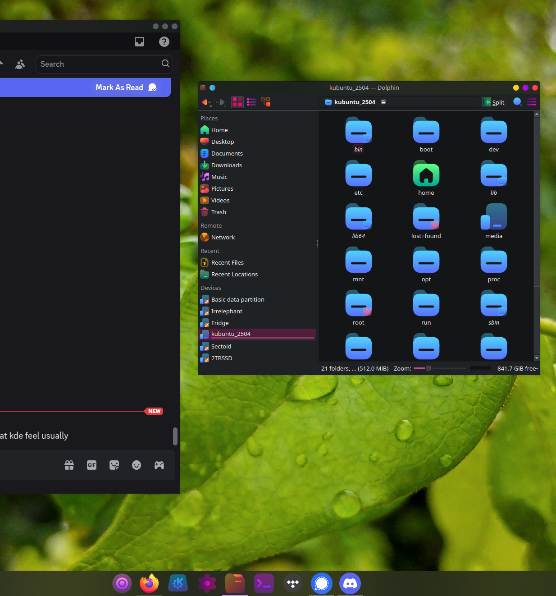This screenshot has height=596, width=556.
Task: Select Downloads in the Places panel
Action: (x=226, y=165)
